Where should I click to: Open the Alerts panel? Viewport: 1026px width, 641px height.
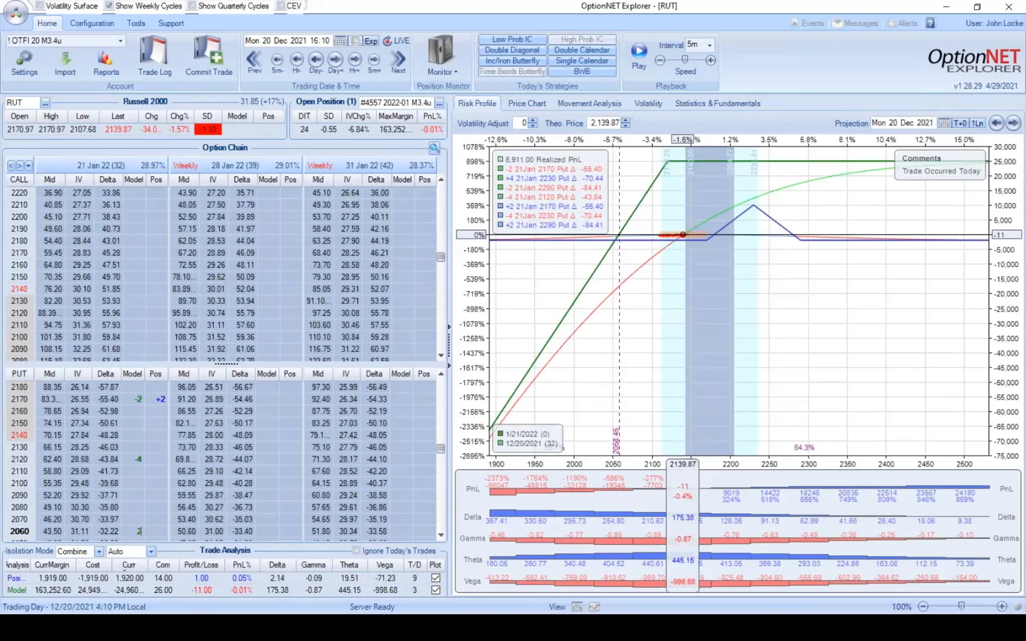pyautogui.click(x=902, y=23)
